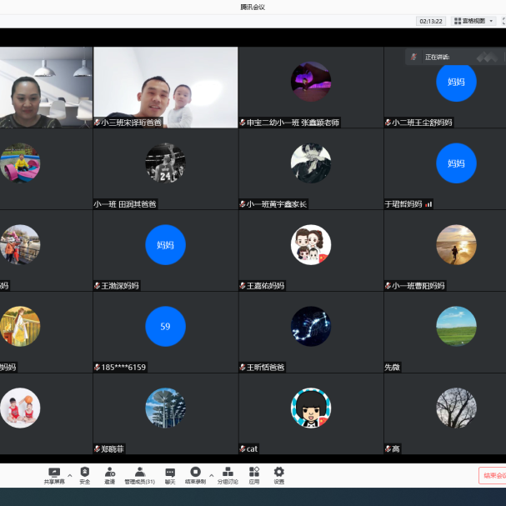Click the name label 于珺皙妈妈
This screenshot has height=506, width=506.
tap(403, 204)
